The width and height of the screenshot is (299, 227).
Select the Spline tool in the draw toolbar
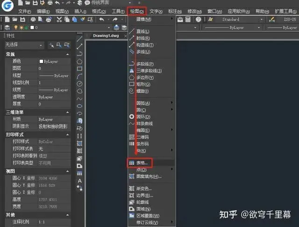(79, 99)
